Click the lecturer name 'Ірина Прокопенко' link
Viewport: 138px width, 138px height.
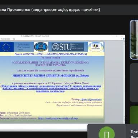(x=91, y=99)
